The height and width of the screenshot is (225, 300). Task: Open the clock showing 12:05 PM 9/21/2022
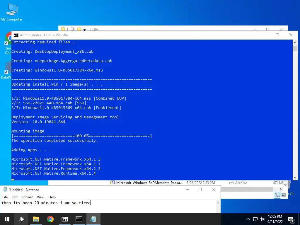tap(275, 219)
